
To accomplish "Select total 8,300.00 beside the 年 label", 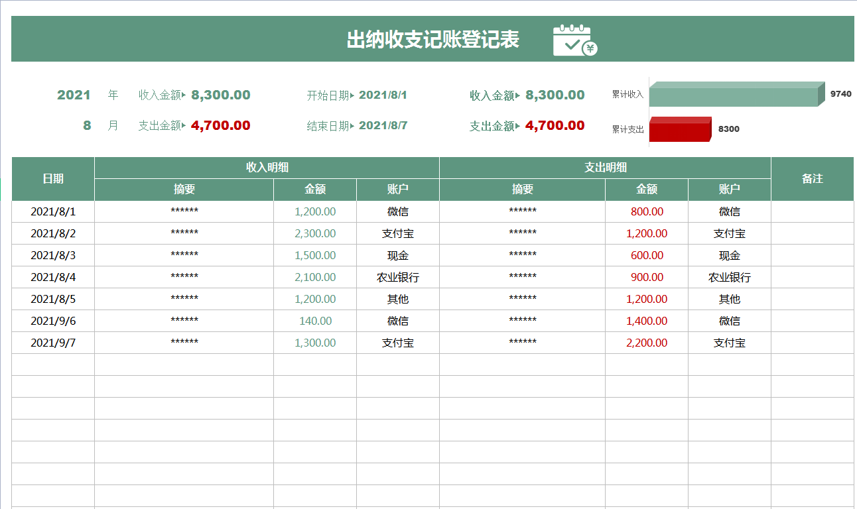I will click(221, 95).
